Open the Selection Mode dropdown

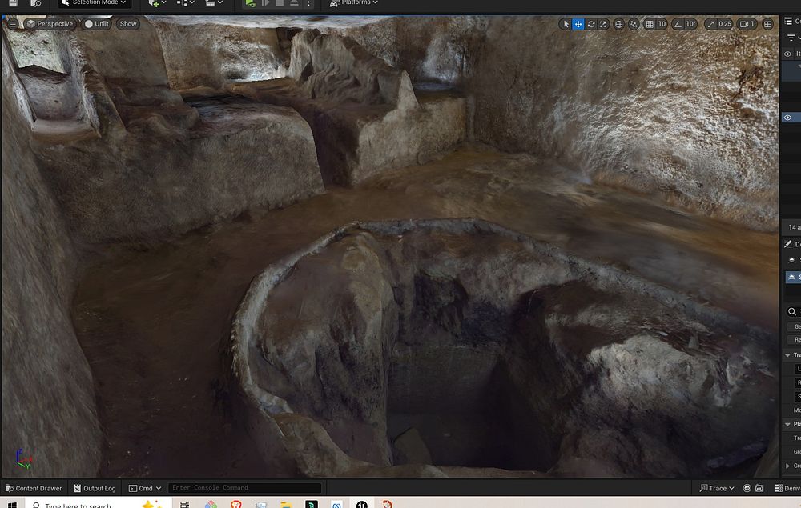tap(98, 3)
